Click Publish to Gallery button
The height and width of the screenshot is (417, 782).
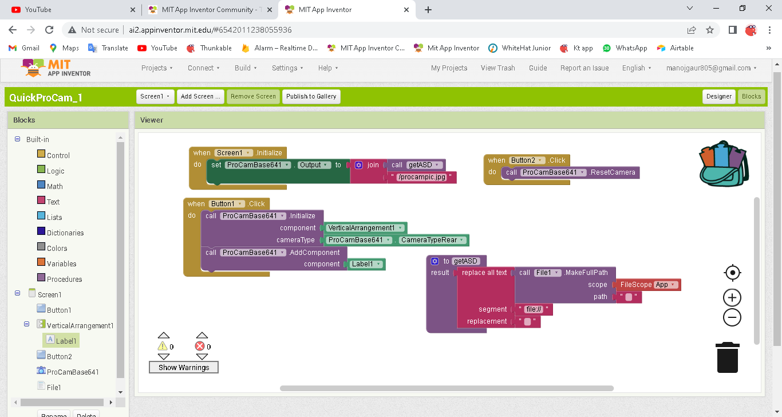pyautogui.click(x=311, y=96)
